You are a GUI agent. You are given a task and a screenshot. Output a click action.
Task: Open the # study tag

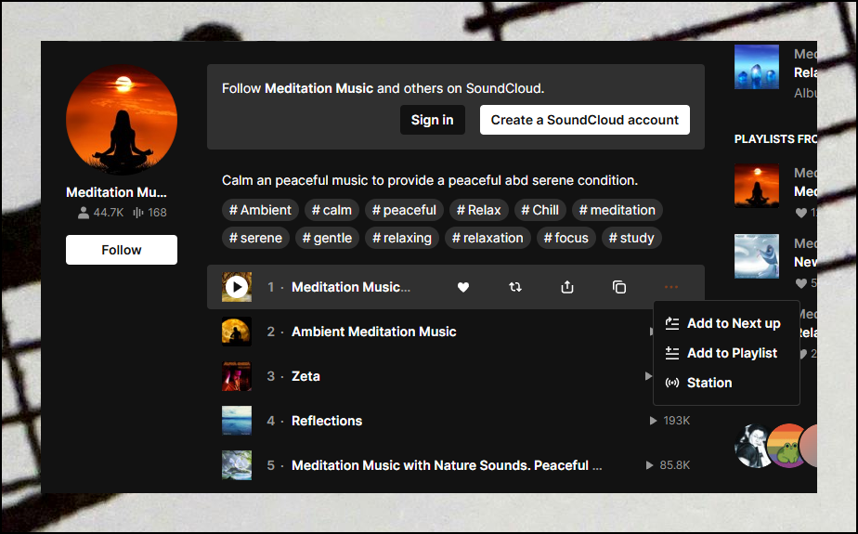[x=631, y=238]
